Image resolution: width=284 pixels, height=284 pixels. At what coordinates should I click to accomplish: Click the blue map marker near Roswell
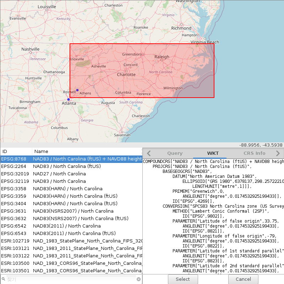[77, 90]
